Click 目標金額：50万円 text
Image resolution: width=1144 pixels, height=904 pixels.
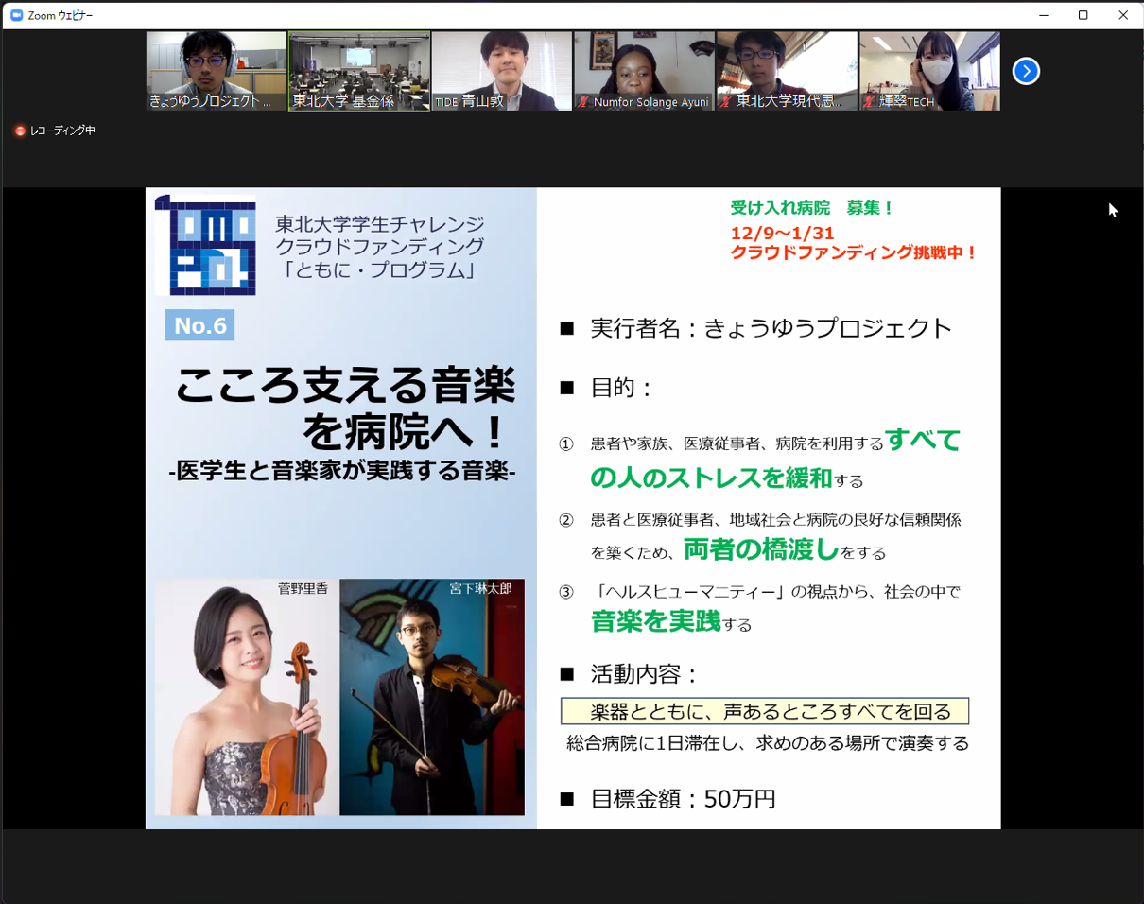coord(683,799)
